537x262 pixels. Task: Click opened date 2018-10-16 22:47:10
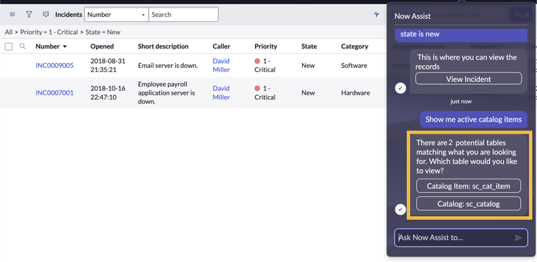pos(108,93)
